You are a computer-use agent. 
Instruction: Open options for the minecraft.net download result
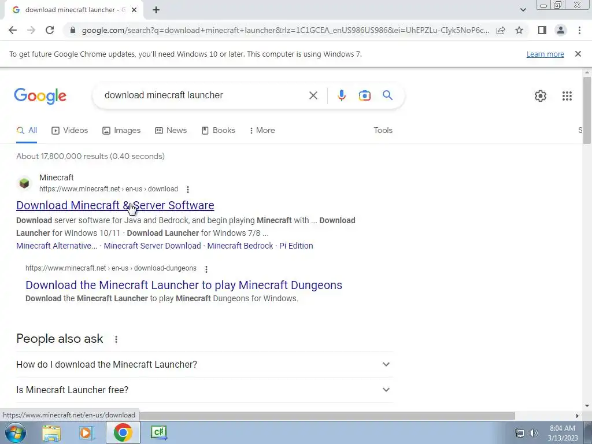pyautogui.click(x=188, y=189)
